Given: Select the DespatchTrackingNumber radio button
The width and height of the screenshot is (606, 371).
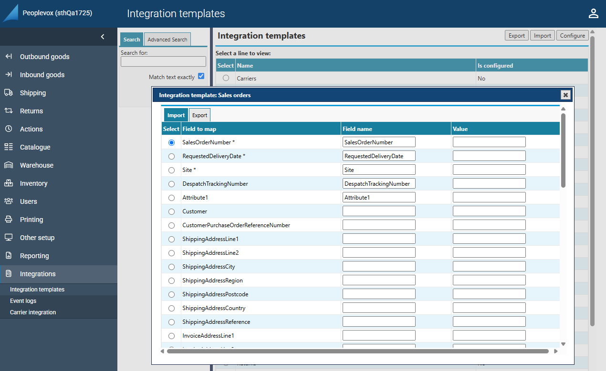Looking at the screenshot, I should [x=171, y=184].
